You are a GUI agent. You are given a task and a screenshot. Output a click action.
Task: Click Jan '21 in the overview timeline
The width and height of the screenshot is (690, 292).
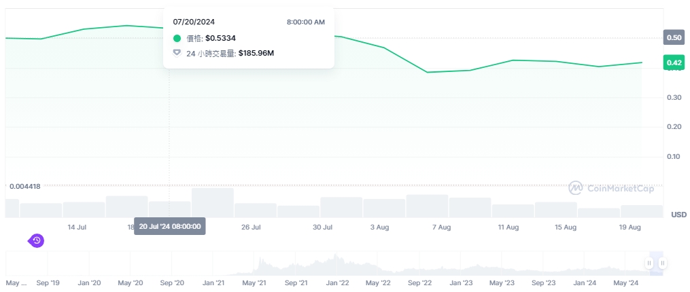[x=213, y=282]
